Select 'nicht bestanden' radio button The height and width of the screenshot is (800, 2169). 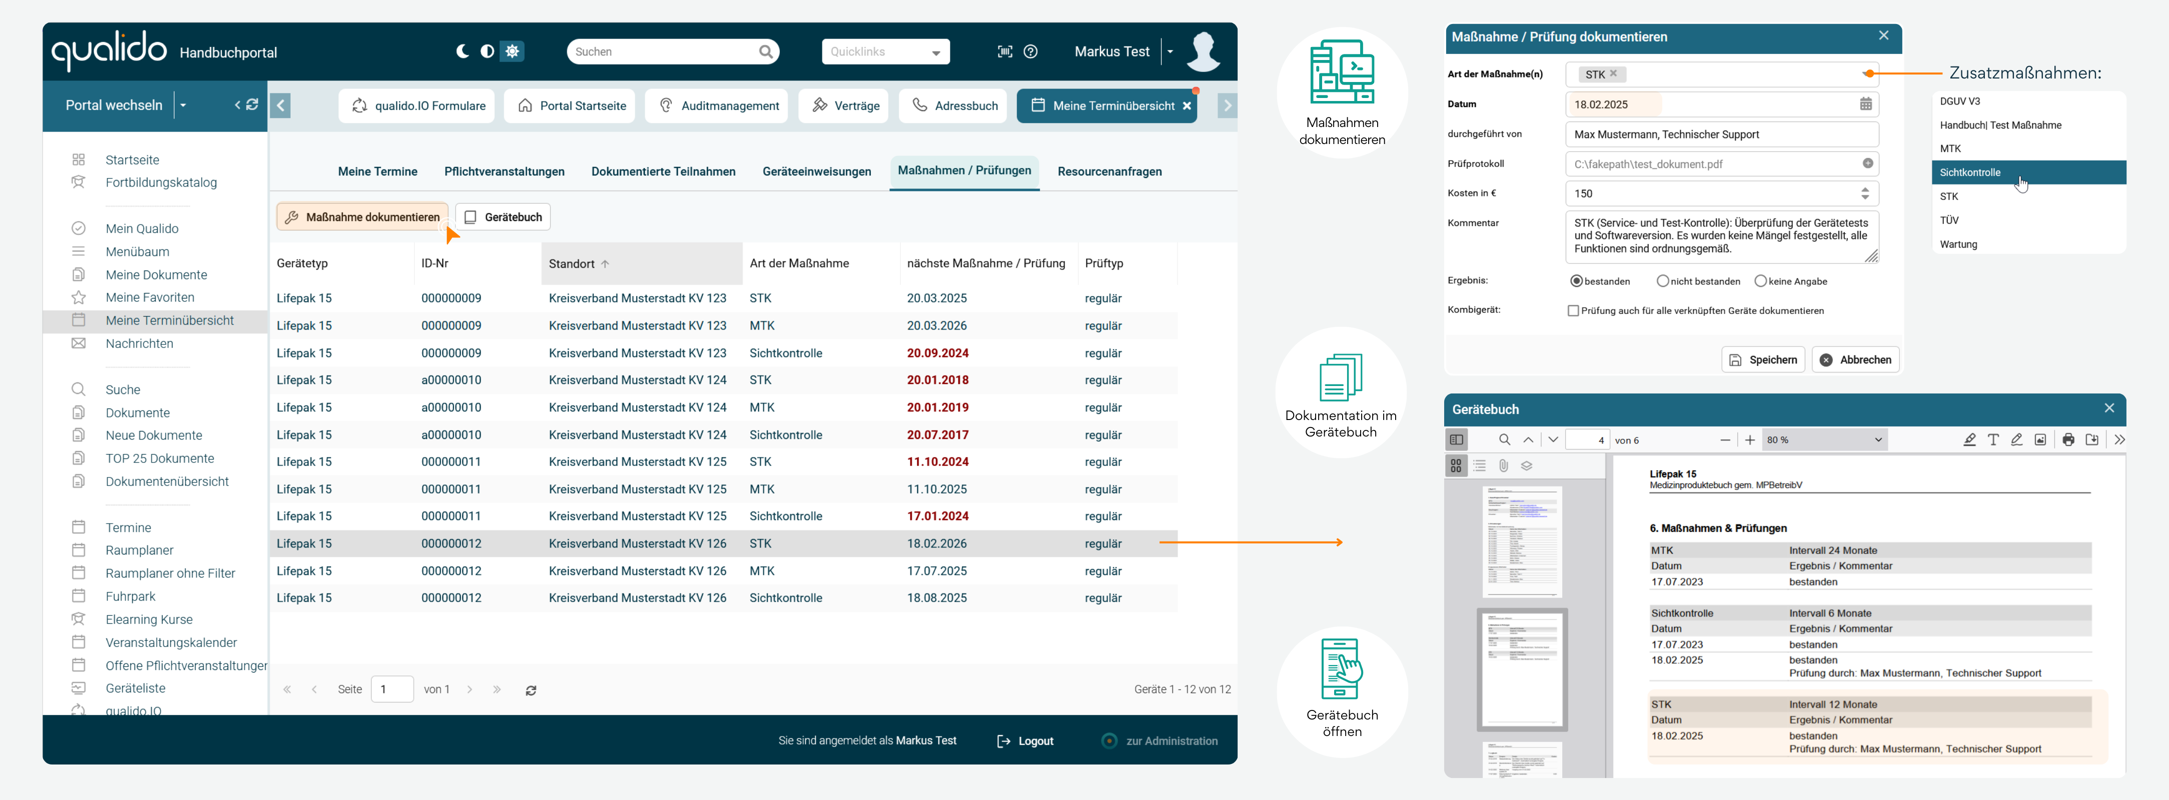(x=1662, y=281)
